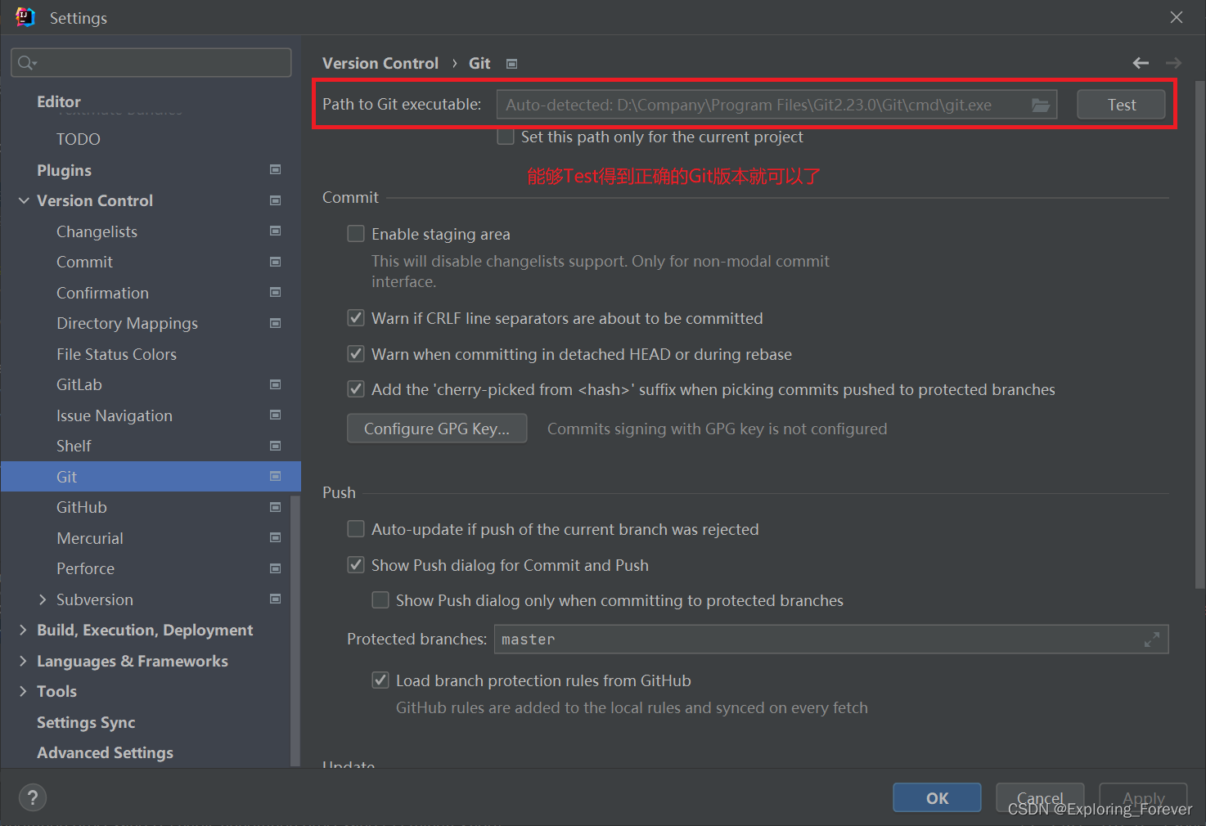The width and height of the screenshot is (1206, 826).
Task: Enable auto-update if push rejected checkbox
Action: (356, 529)
